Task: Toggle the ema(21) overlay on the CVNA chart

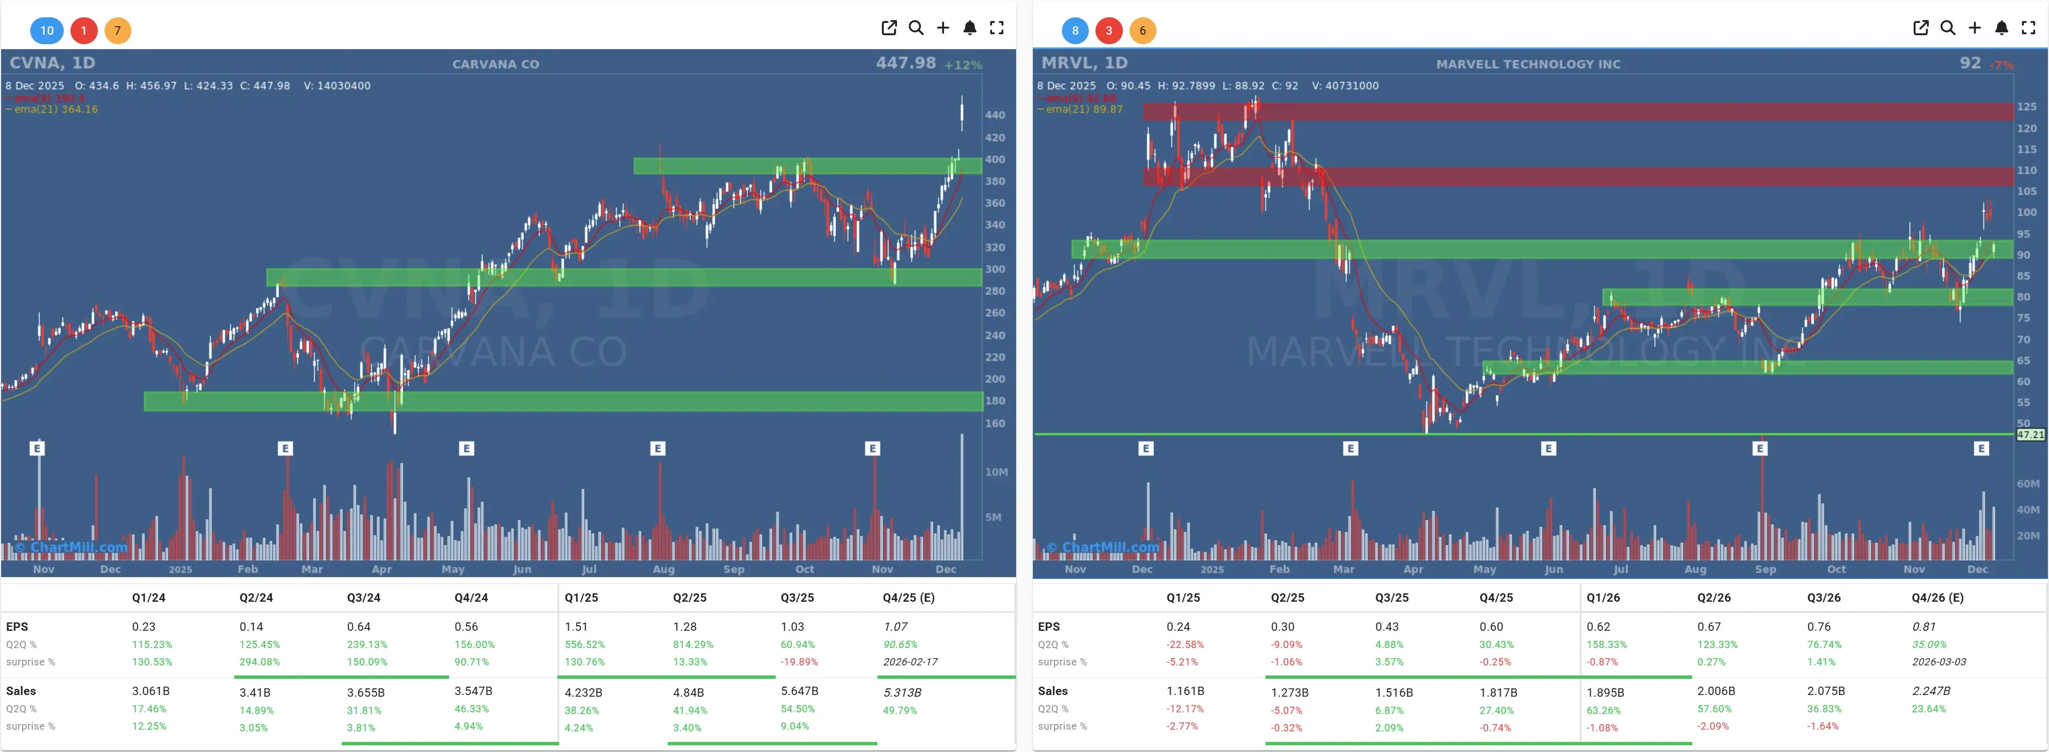Action: pos(49,110)
